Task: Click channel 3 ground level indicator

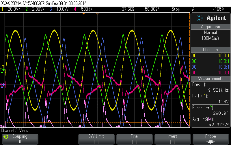Action: (x=2, y=85)
